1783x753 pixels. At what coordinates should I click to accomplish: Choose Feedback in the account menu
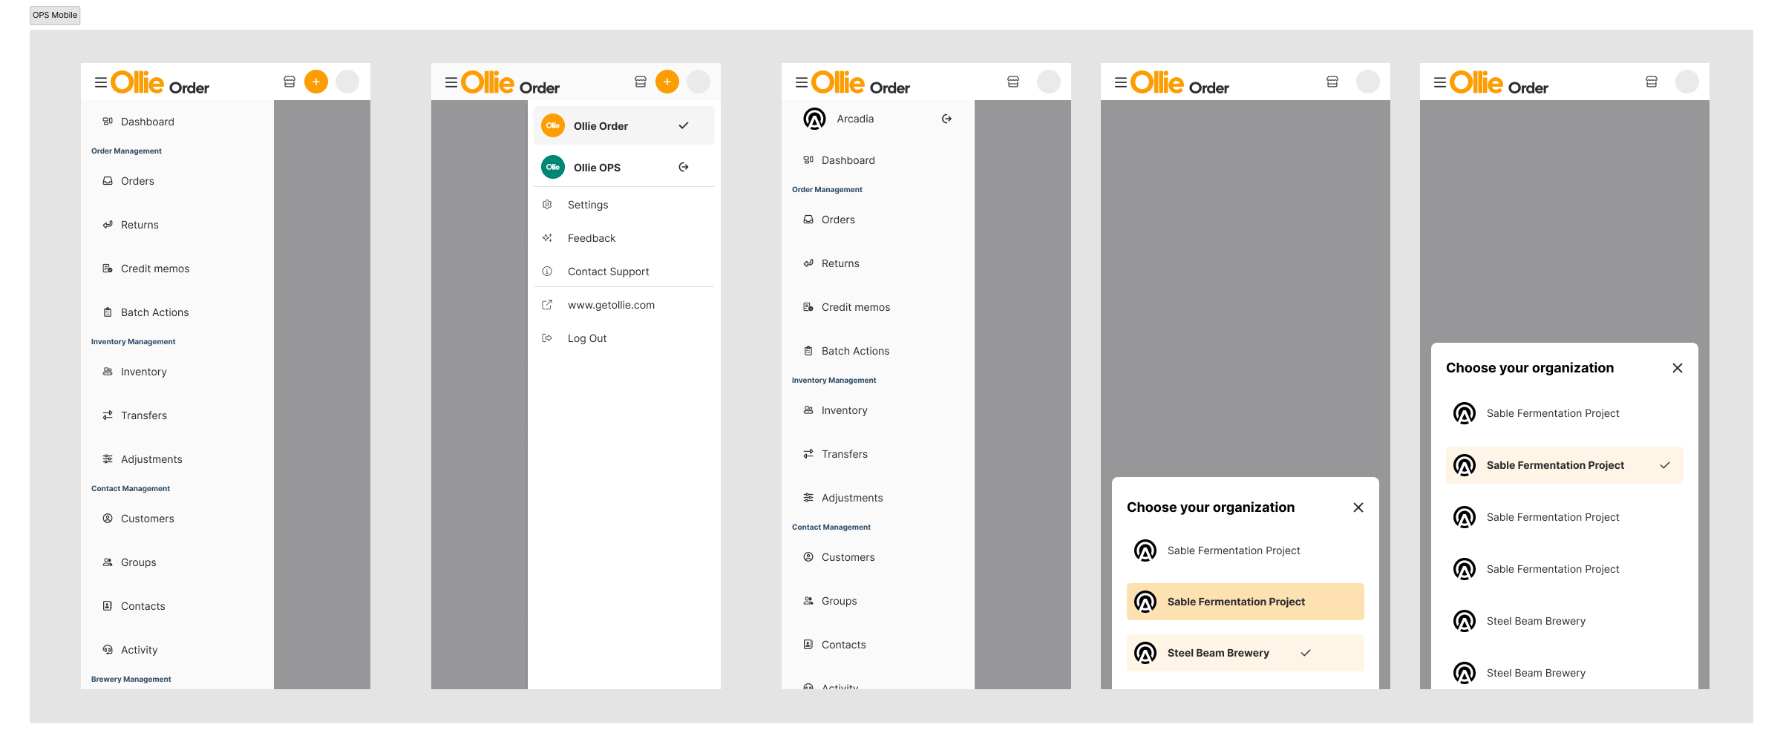tap(624, 237)
